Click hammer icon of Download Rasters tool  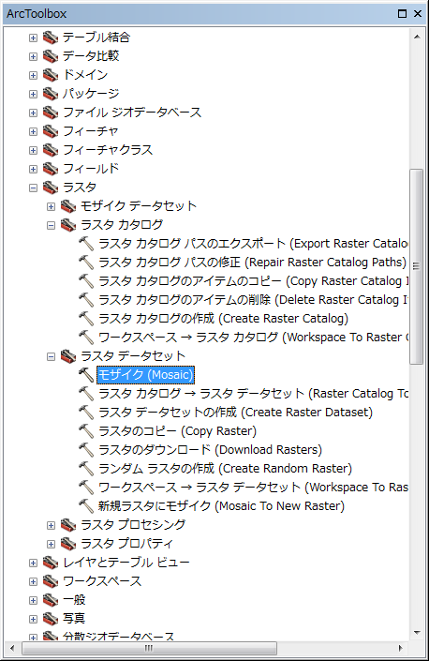[86, 450]
